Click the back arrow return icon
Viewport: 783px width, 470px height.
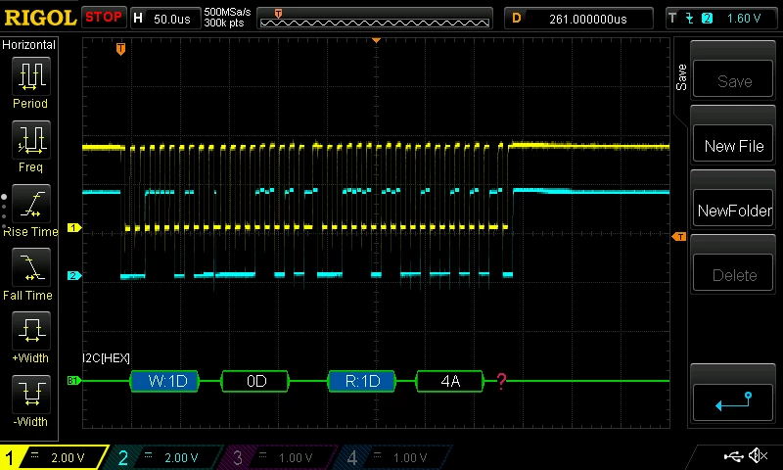click(732, 401)
